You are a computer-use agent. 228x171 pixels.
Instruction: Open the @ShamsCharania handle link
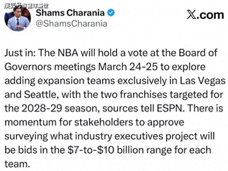tap(71, 24)
